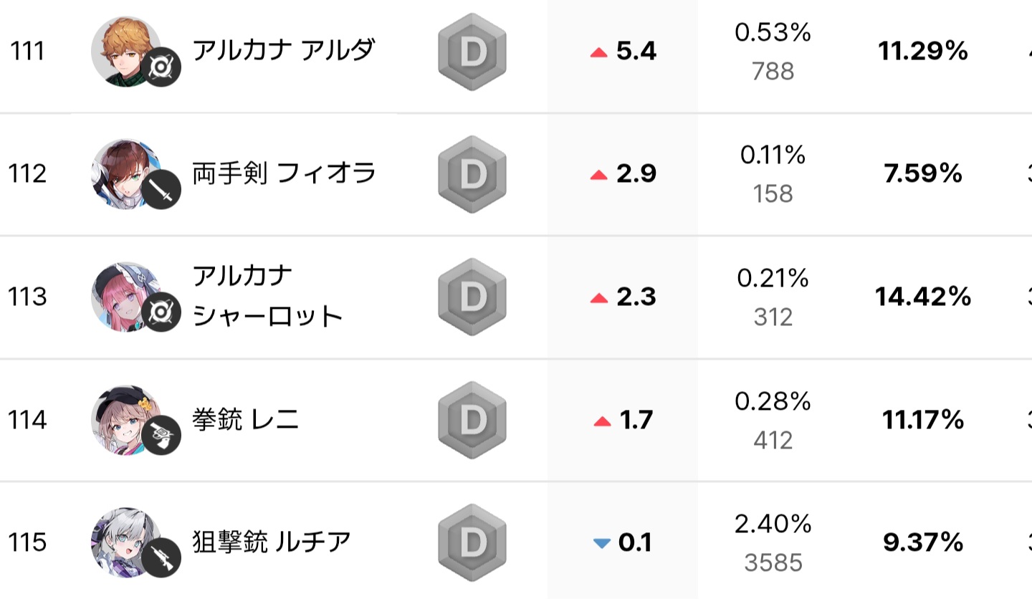Click the D tier badge in row 113

tap(472, 297)
